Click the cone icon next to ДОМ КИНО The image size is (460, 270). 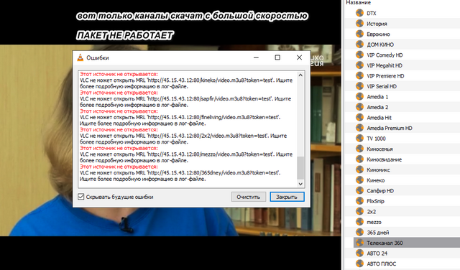pos(359,45)
